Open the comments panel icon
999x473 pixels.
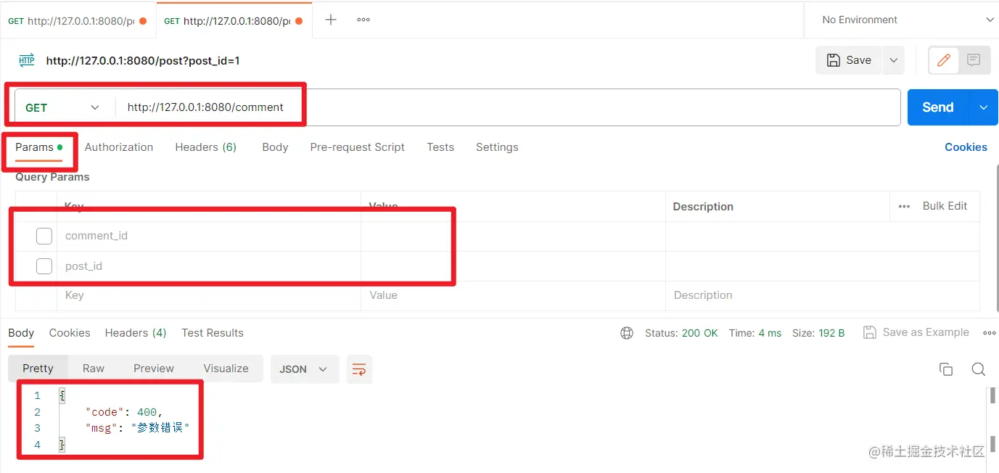coord(974,60)
